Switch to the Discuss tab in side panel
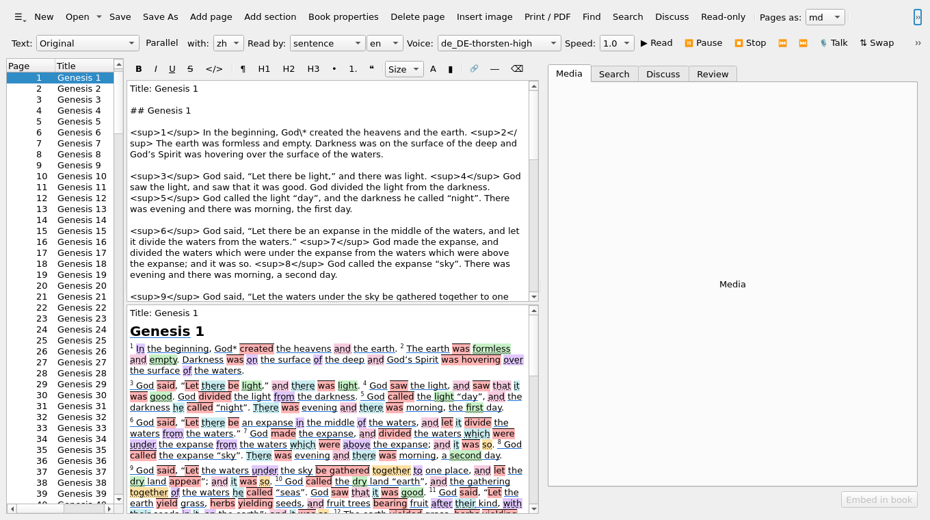Image resolution: width=930 pixels, height=520 pixels. click(663, 74)
